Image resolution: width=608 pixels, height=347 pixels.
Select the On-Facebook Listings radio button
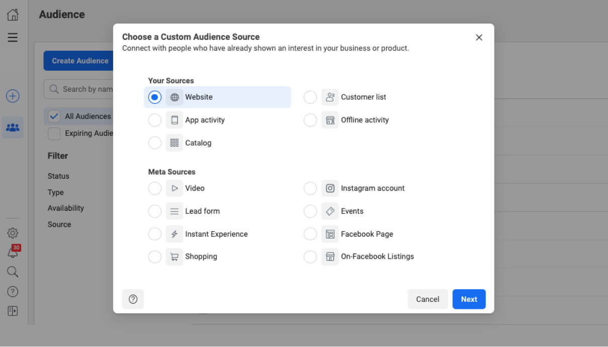pos(311,257)
